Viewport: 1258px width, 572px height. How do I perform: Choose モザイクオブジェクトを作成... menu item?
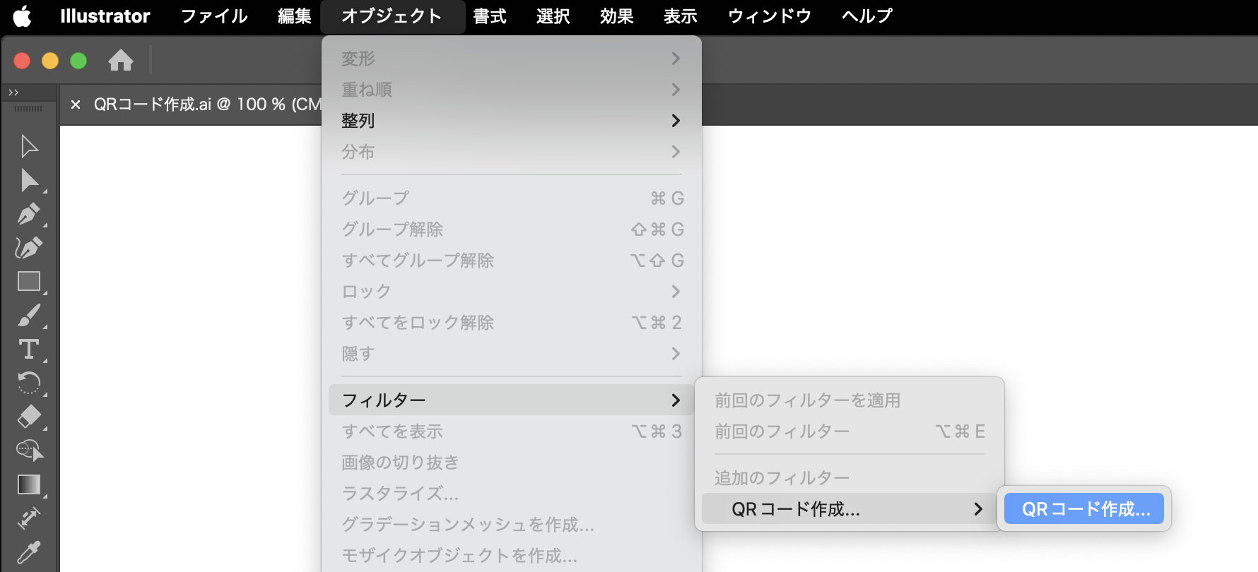tap(512, 556)
